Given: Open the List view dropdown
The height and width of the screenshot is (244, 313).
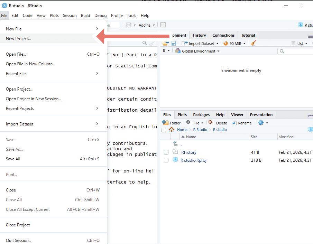Looking at the screenshot, I should (299, 44).
